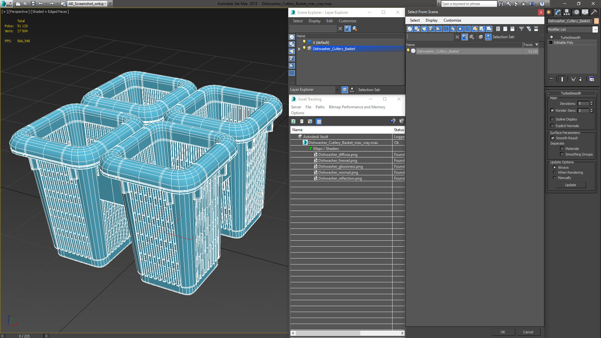Create a new scene file
The width and height of the screenshot is (601, 338).
click(18, 4)
